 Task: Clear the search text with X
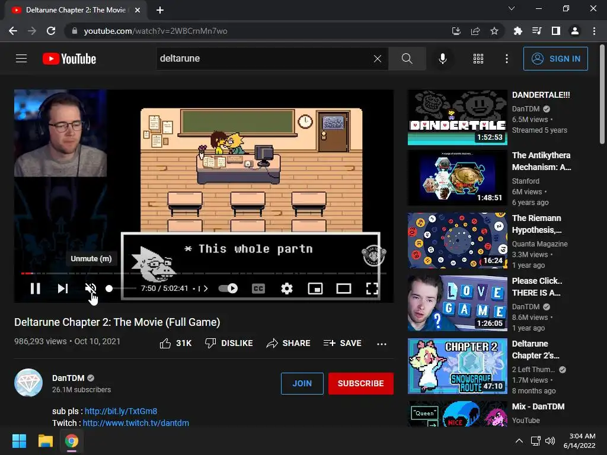click(x=378, y=59)
